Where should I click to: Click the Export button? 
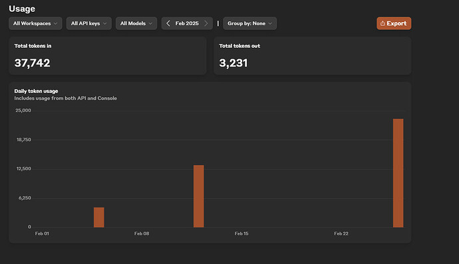394,23
